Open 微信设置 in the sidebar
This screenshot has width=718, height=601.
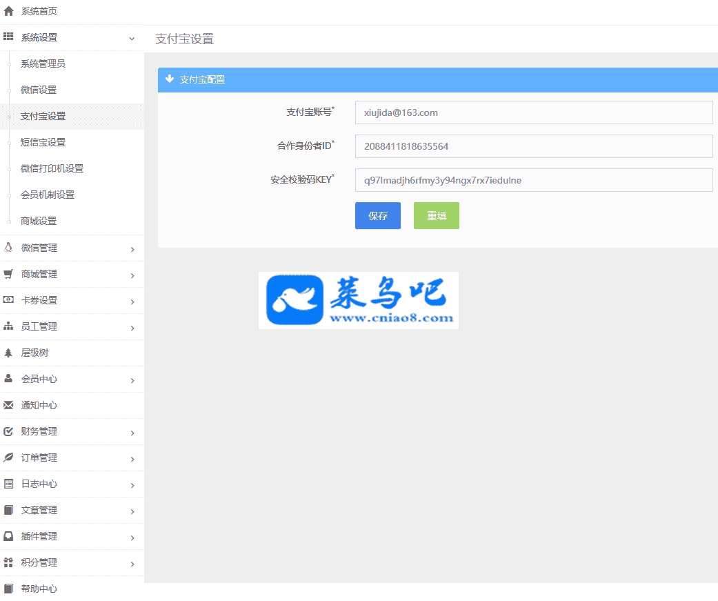tap(39, 90)
